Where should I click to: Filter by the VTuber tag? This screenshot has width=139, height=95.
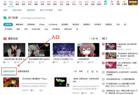tap(42, 25)
